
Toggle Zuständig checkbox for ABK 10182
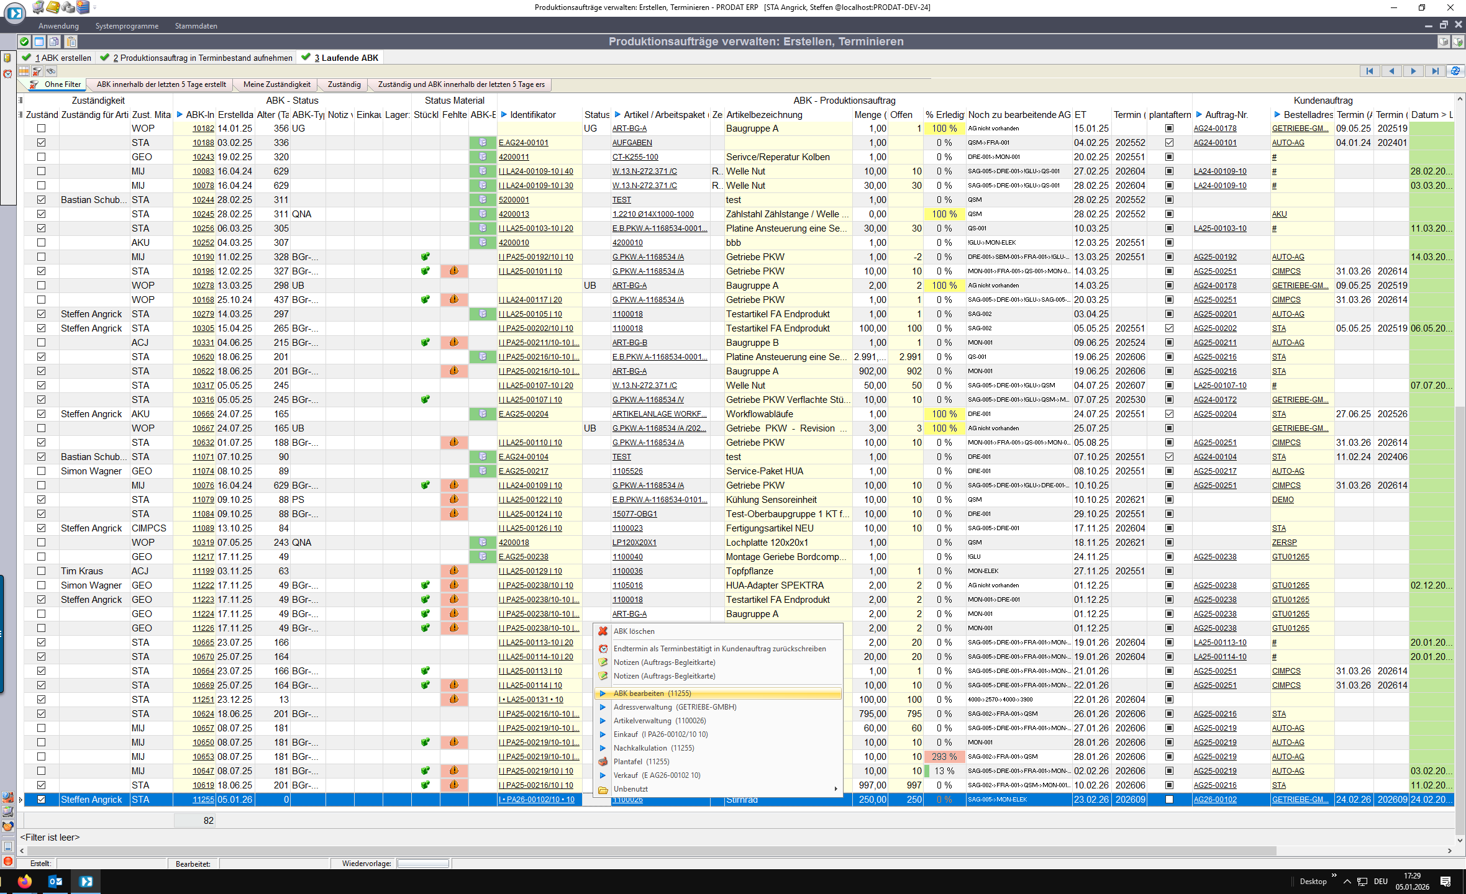[x=42, y=129]
